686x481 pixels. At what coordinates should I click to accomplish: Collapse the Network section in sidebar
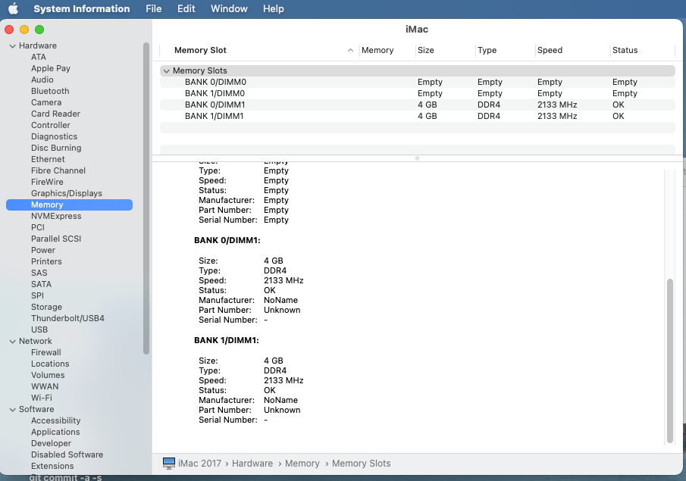pyautogui.click(x=13, y=342)
